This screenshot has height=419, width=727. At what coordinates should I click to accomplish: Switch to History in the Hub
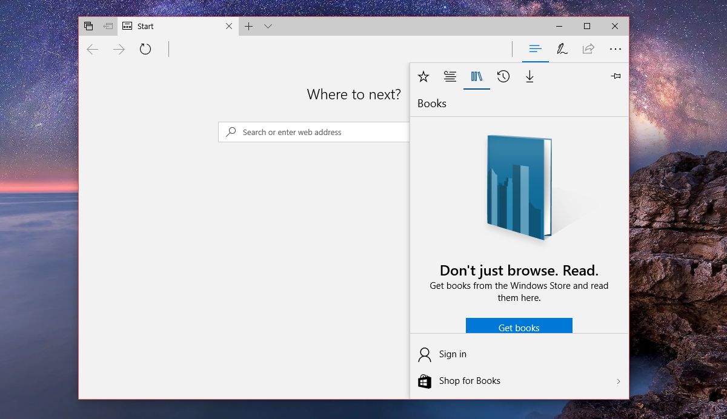(x=503, y=76)
